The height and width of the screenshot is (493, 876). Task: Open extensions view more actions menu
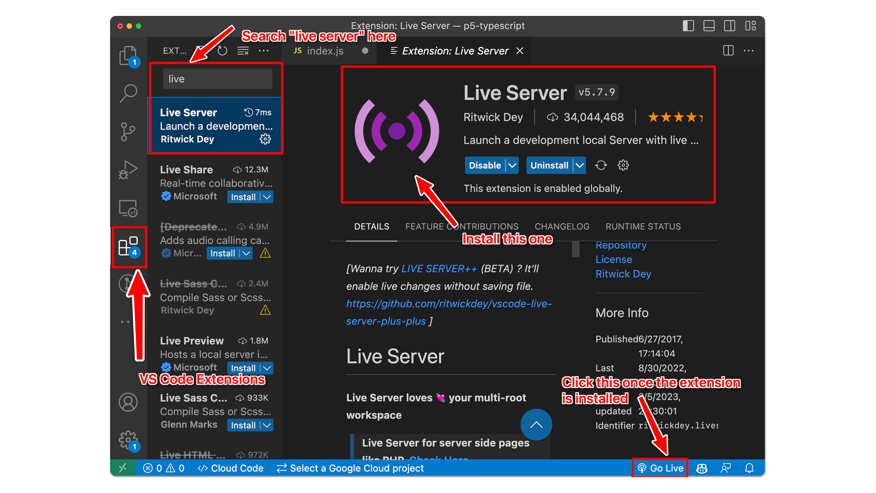[x=264, y=51]
